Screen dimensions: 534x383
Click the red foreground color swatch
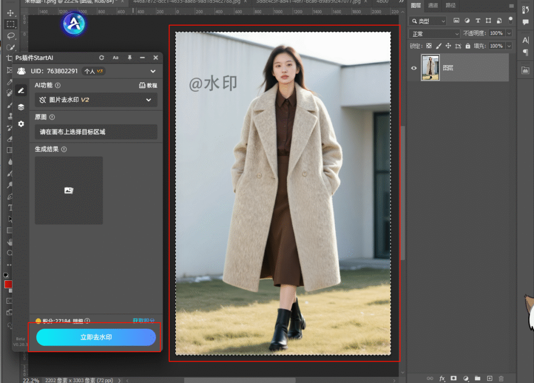coord(8,284)
